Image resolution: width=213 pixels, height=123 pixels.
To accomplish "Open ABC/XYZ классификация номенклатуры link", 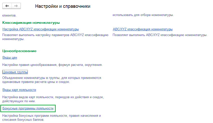I will [143, 29].
